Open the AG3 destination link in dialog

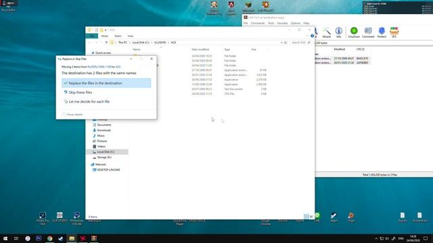point(118,67)
